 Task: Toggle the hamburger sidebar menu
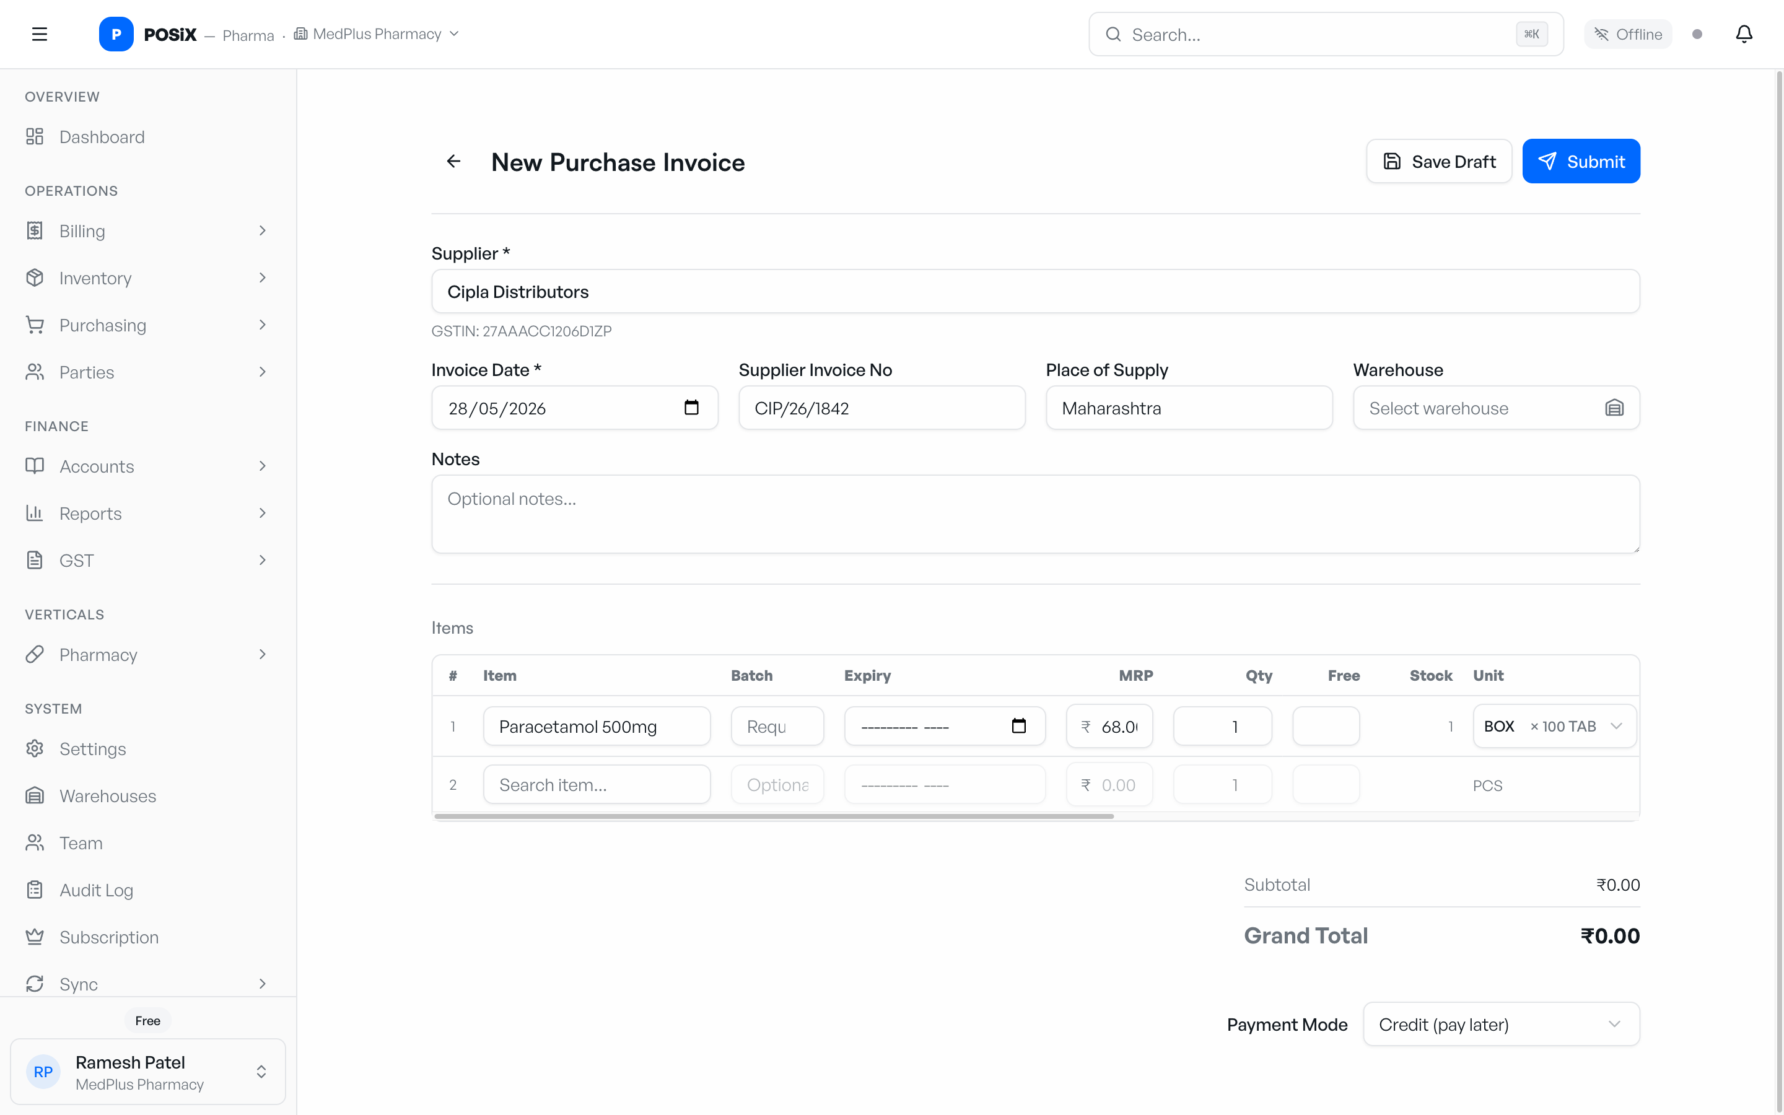40,34
